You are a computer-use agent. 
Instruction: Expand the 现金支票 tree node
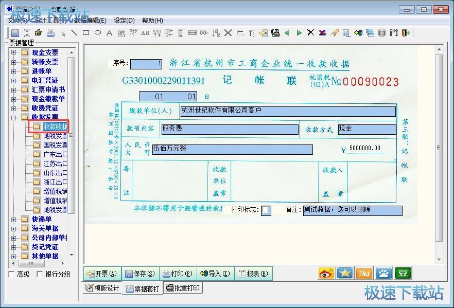(x=13, y=52)
